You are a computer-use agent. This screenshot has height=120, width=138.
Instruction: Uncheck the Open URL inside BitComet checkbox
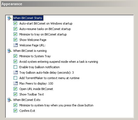coord(15,89)
